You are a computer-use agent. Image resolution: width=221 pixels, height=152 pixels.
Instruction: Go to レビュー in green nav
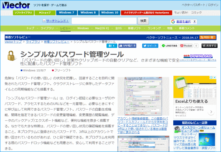click(x=65, y=28)
